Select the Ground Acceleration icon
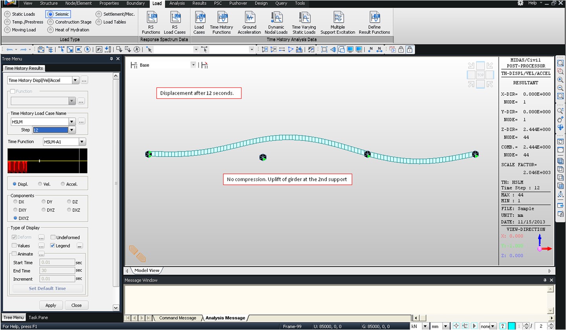Screen dimensions: 566x330 (249, 18)
